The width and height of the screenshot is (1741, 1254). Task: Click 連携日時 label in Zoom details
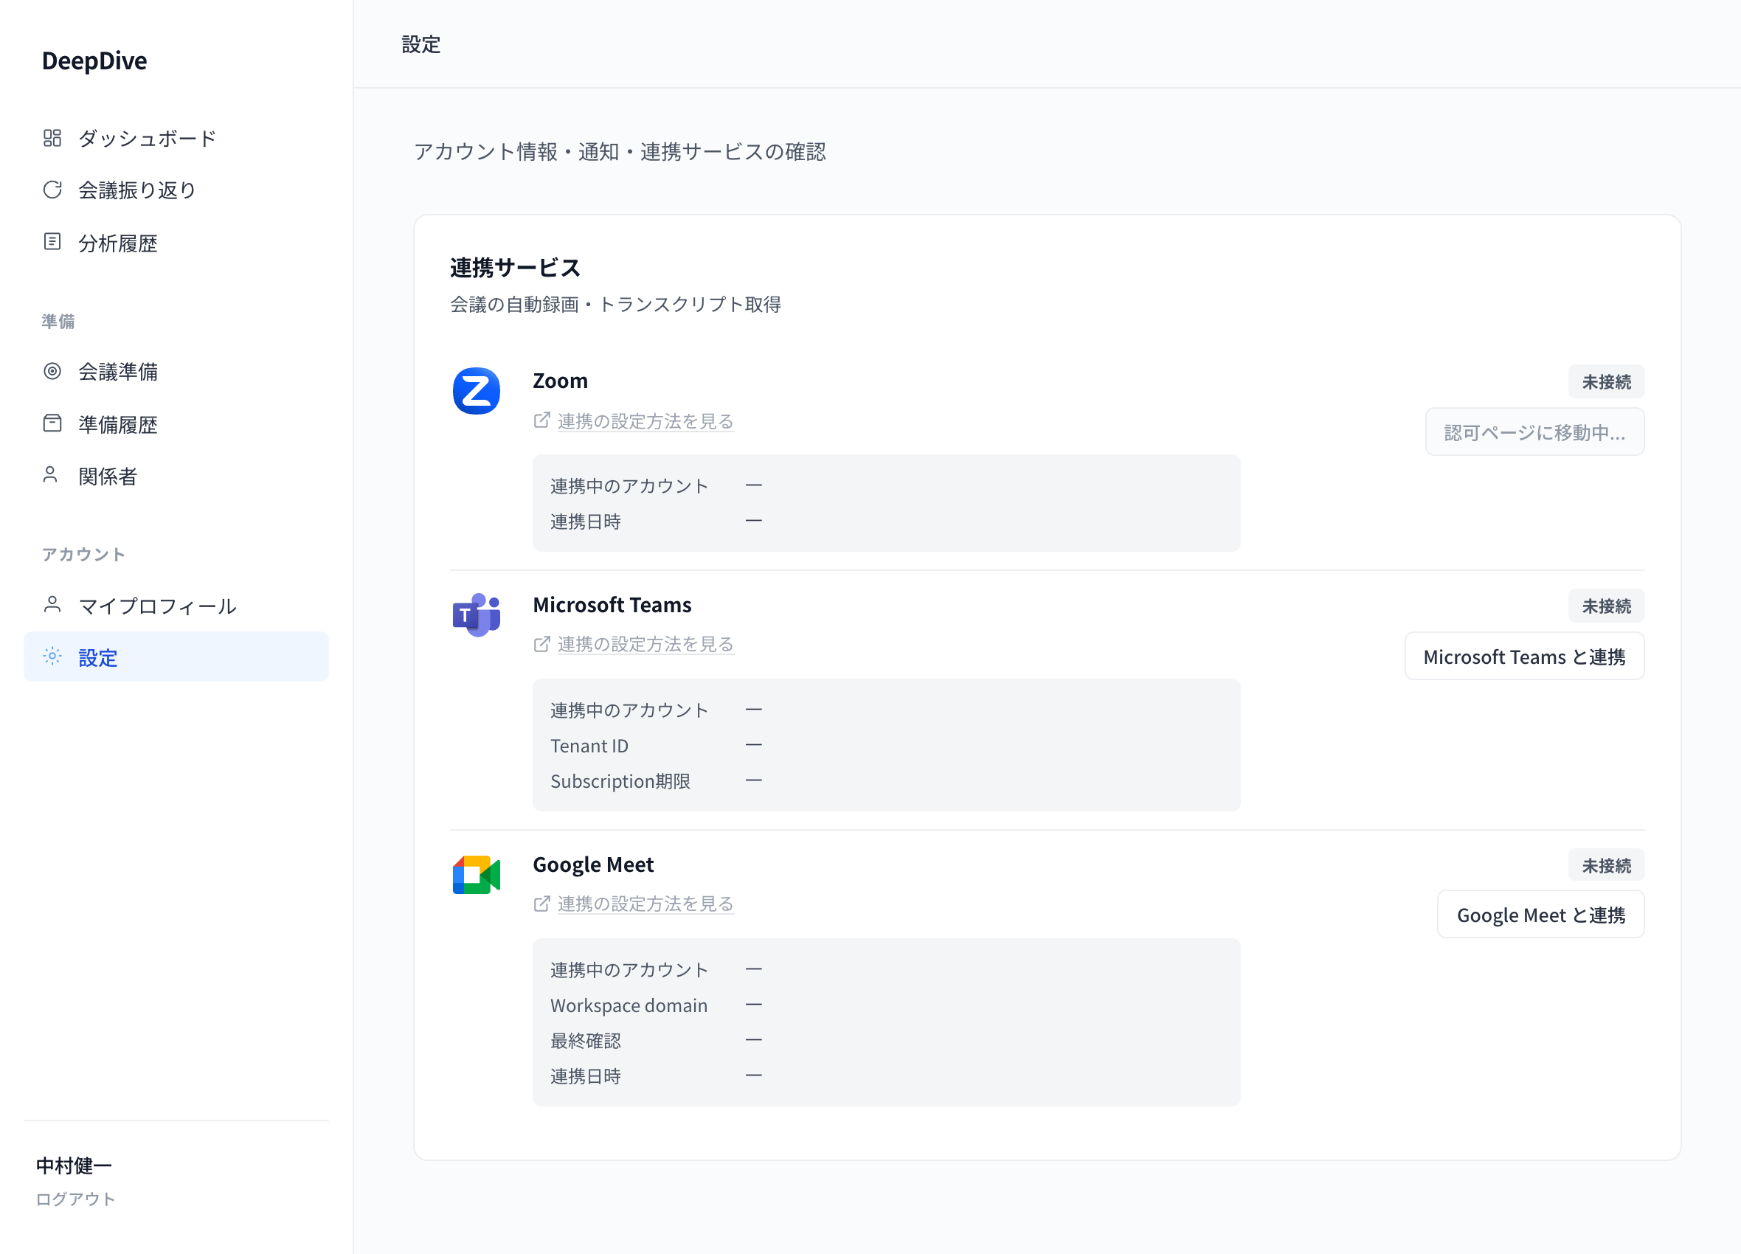point(586,521)
